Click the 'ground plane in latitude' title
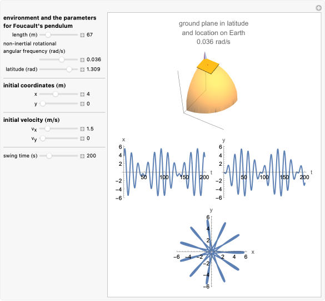Image resolution: width=325 pixels, height=301 pixels. (213, 23)
